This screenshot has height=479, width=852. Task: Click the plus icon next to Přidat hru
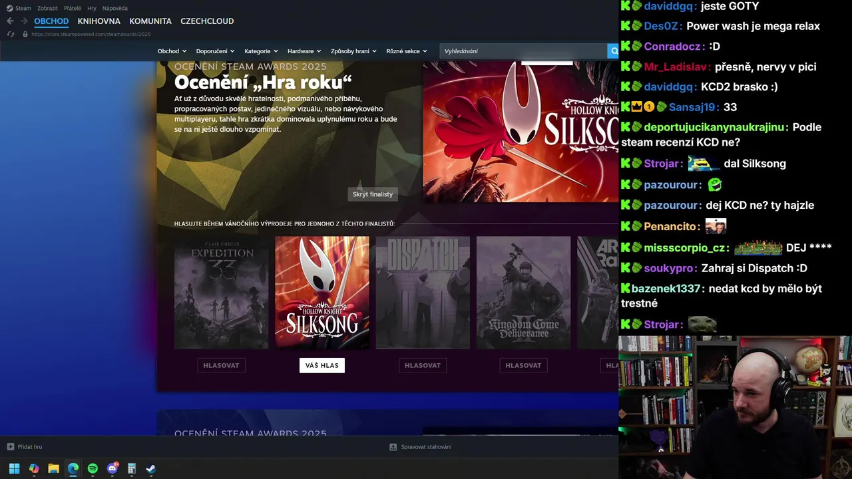[x=10, y=446]
